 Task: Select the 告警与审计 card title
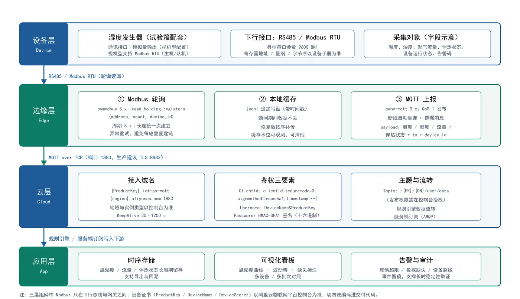pos(416,260)
